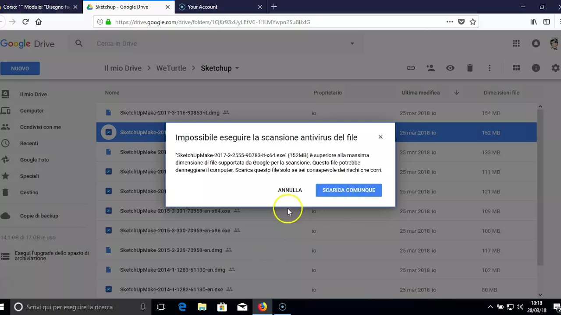Sort by Proprietario column header
This screenshot has height=315, width=561.
point(327,93)
